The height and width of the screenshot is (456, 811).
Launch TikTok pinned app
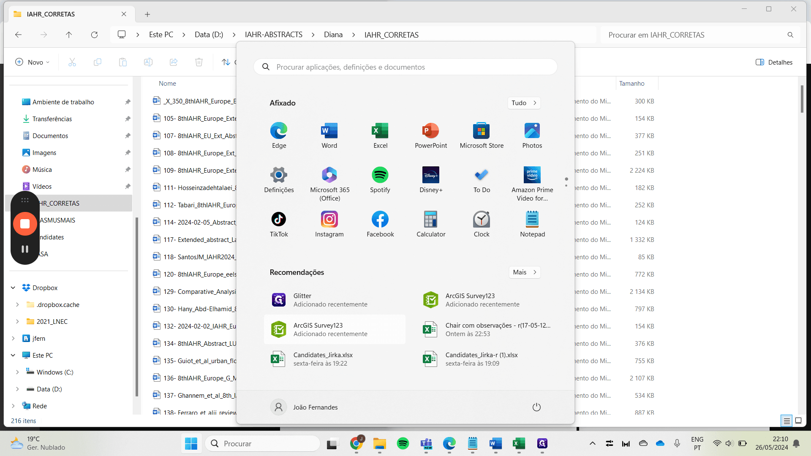[279, 224]
